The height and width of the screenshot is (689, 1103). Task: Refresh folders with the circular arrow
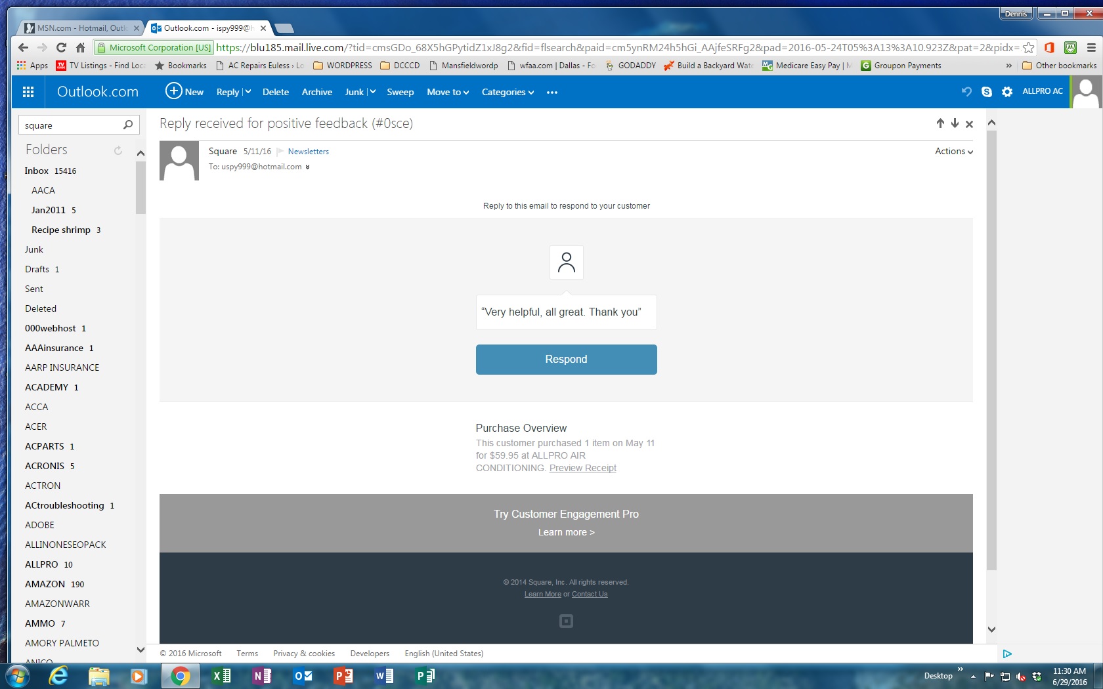pyautogui.click(x=118, y=150)
